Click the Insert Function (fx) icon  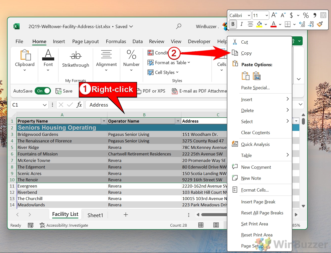point(79,105)
